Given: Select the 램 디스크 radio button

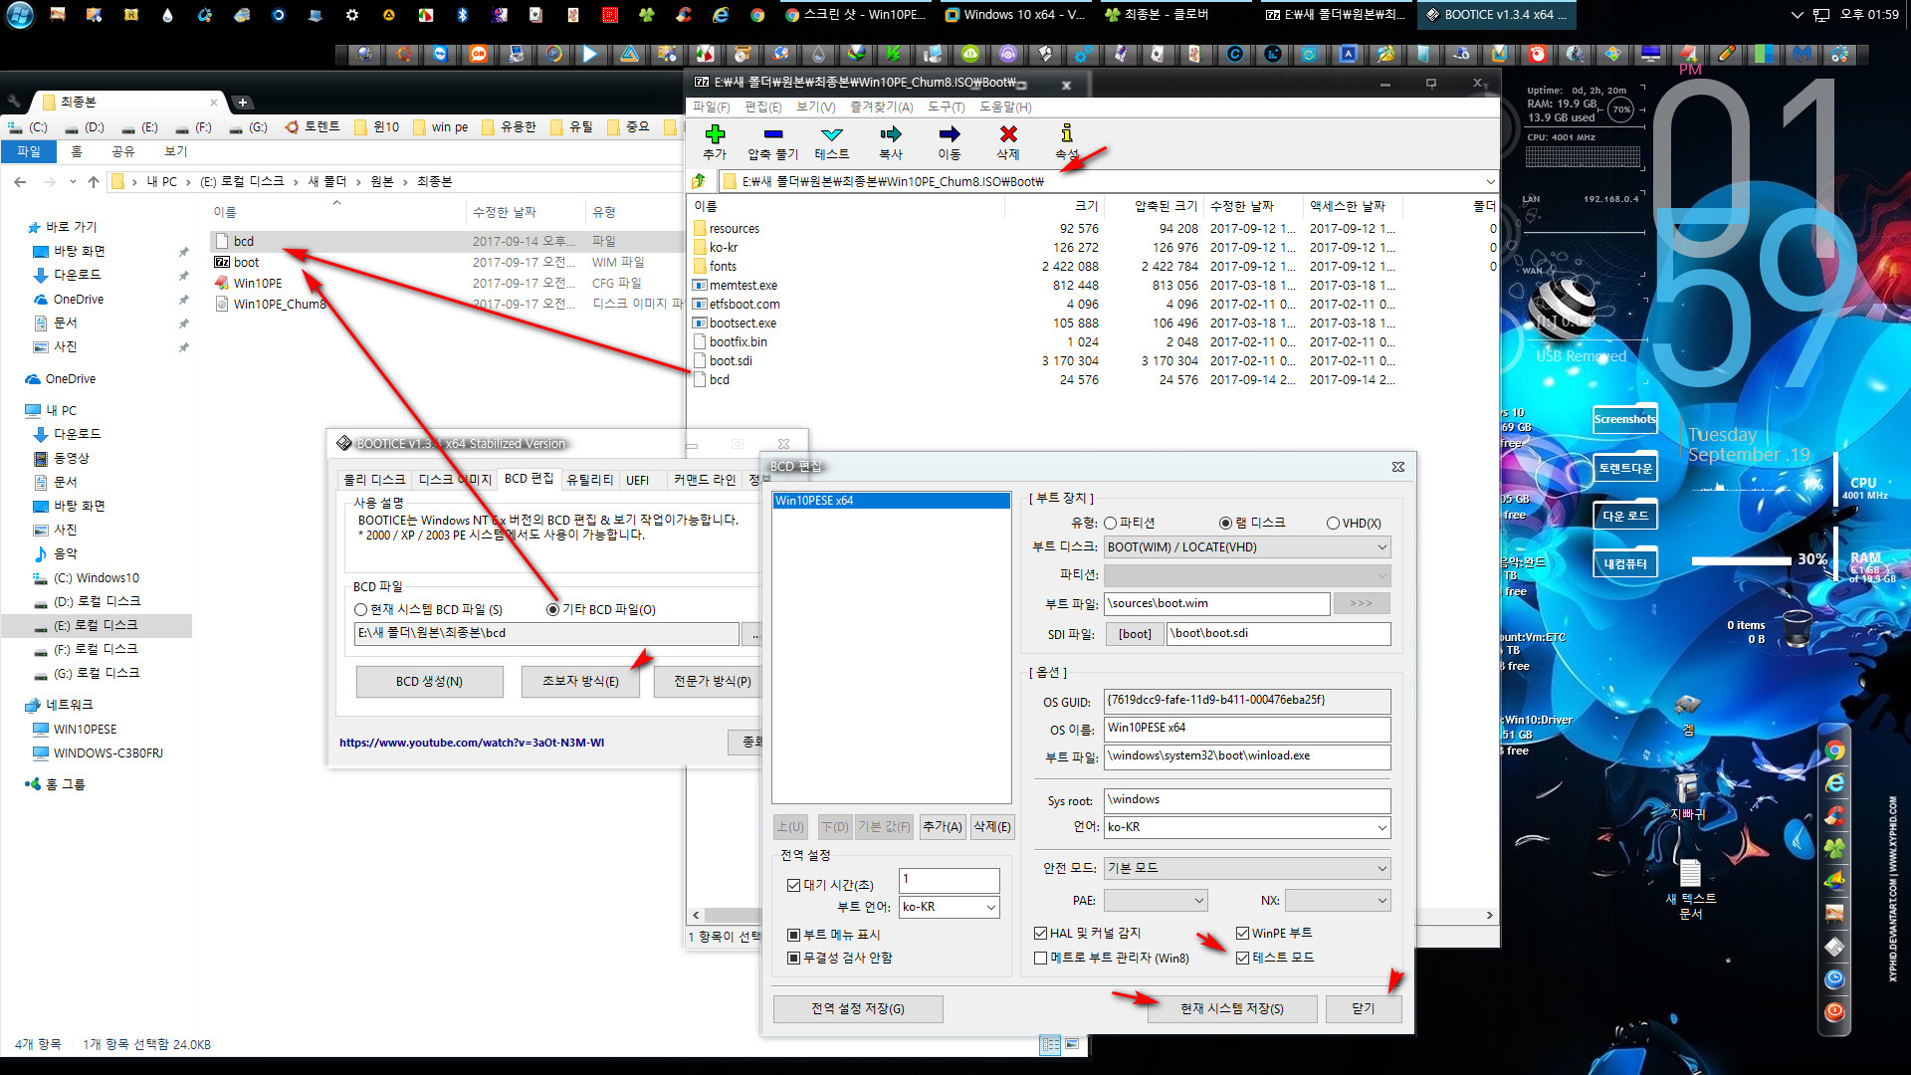Looking at the screenshot, I should tap(1225, 524).
